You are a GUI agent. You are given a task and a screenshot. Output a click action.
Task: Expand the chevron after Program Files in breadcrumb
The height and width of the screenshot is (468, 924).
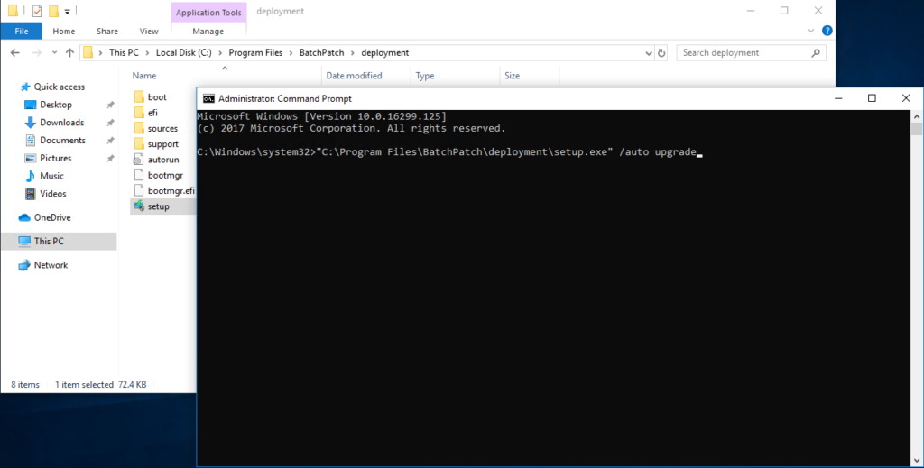(x=291, y=52)
